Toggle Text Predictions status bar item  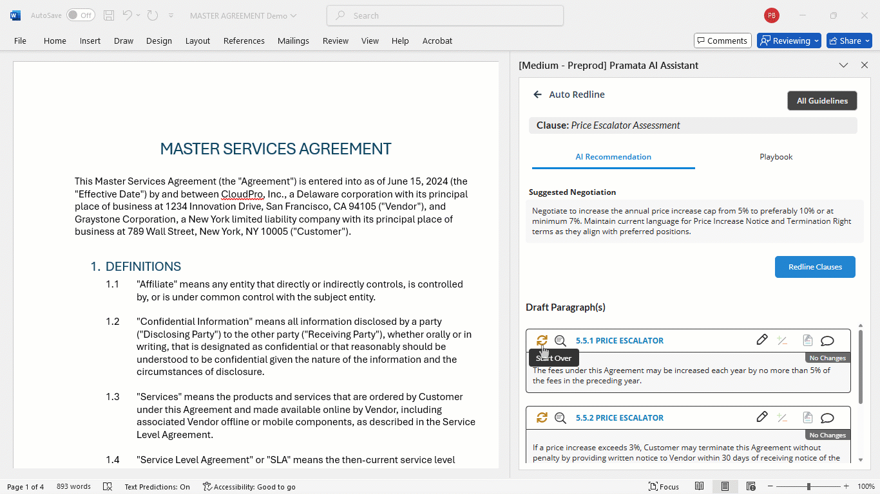click(157, 487)
